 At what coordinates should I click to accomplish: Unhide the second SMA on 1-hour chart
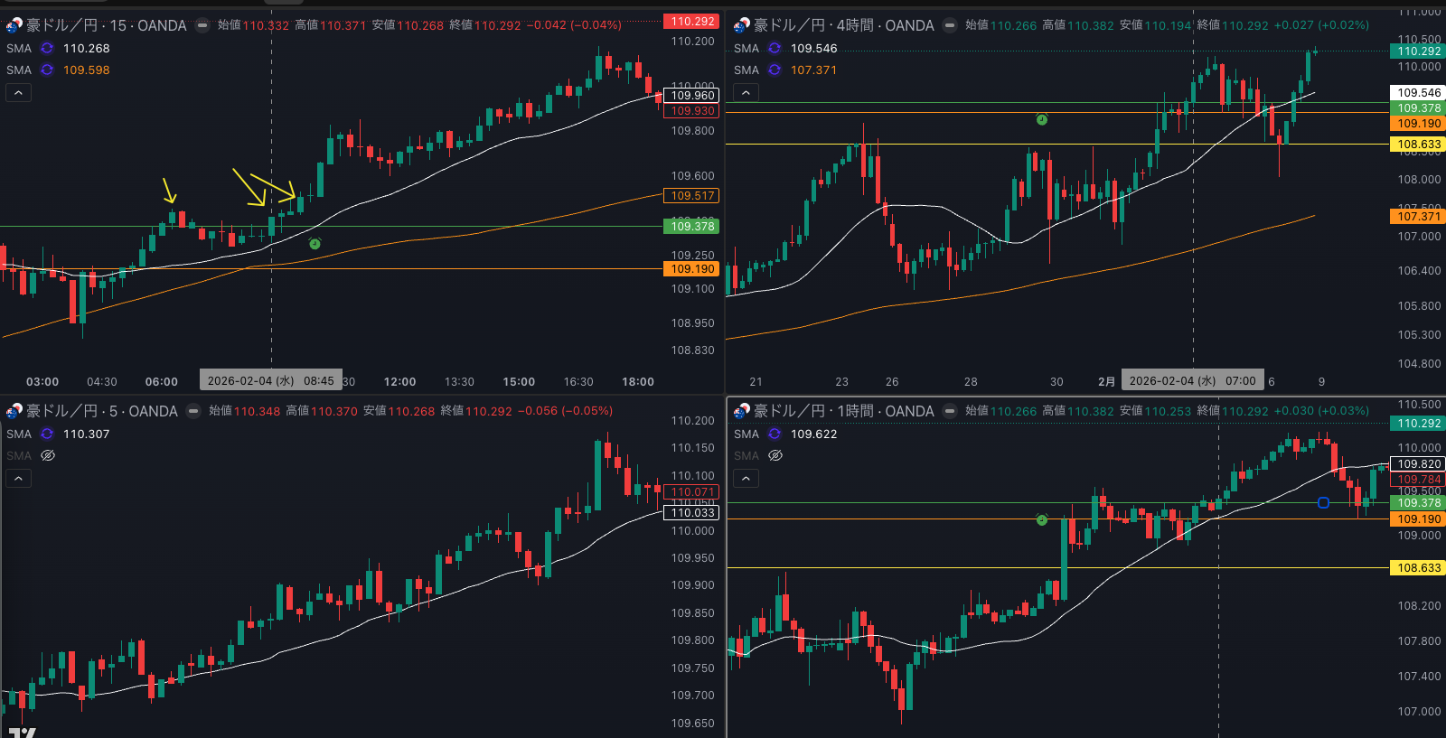775,456
